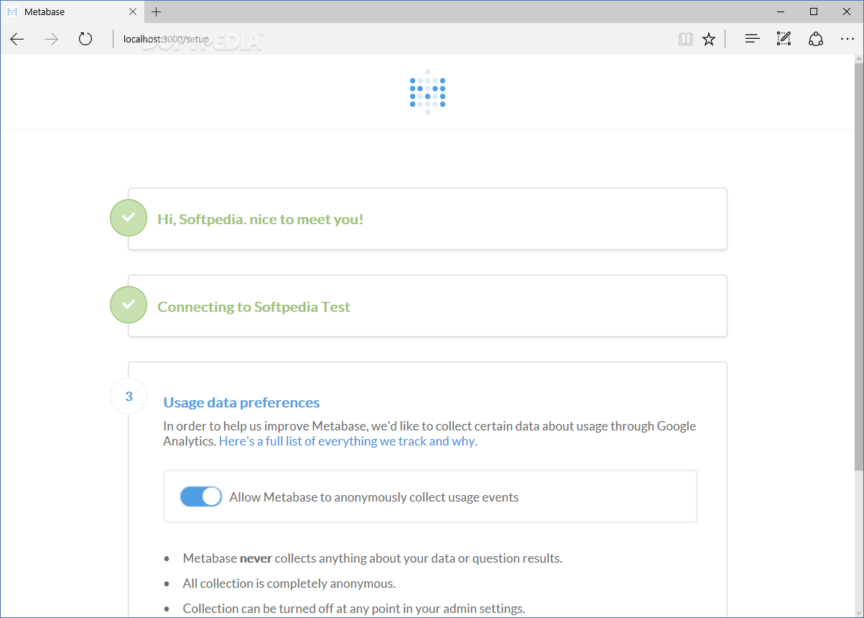864x618 pixels.
Task: Add page to favorites star icon
Action: pos(709,39)
